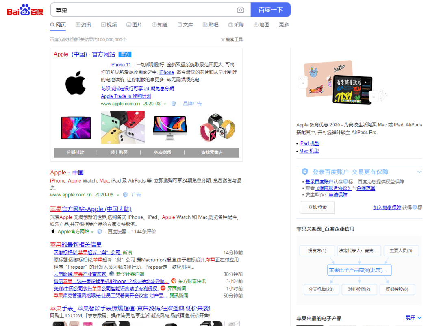The width and height of the screenshot is (439, 326).
Task: Click 免费送货 in gray bar
Action: [x=162, y=153]
